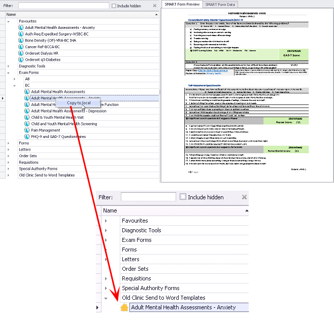Click the icon beside PHQ-9 and GAD-7 Questionnaires
The image size is (334, 321).
click(x=27, y=136)
